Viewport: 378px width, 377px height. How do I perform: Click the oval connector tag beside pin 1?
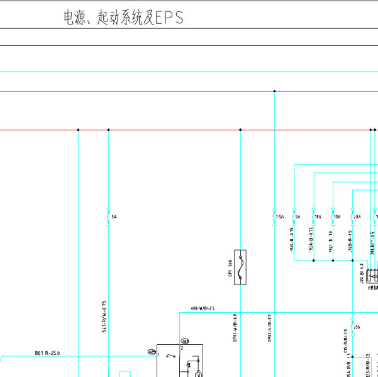point(152,352)
